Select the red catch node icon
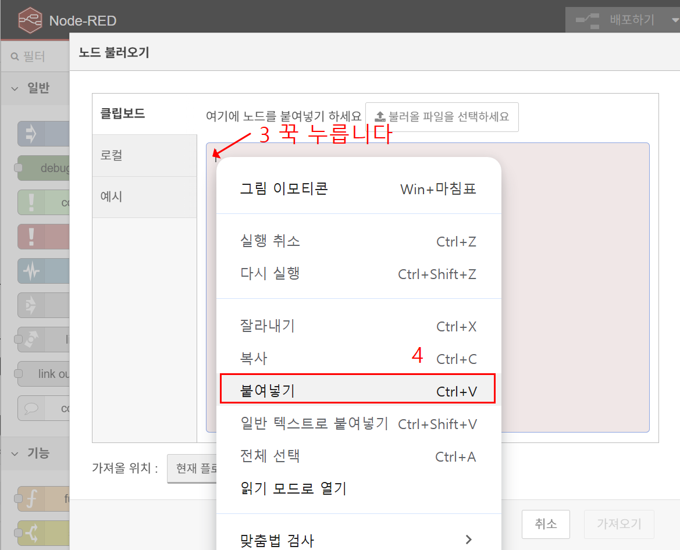The width and height of the screenshot is (680, 550). coord(31,237)
